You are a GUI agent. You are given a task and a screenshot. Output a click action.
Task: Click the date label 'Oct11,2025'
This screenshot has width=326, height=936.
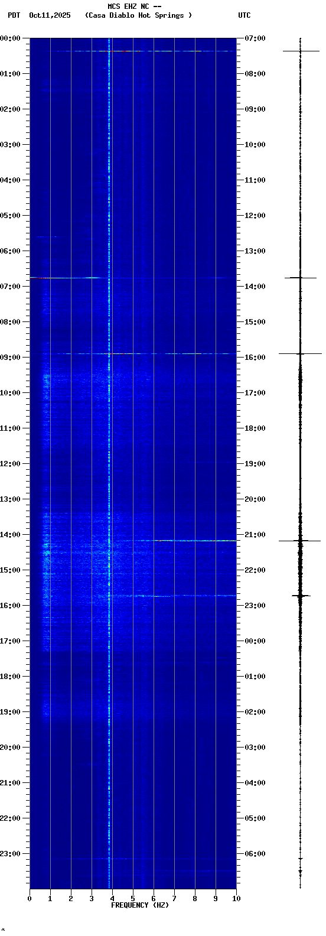(x=50, y=15)
